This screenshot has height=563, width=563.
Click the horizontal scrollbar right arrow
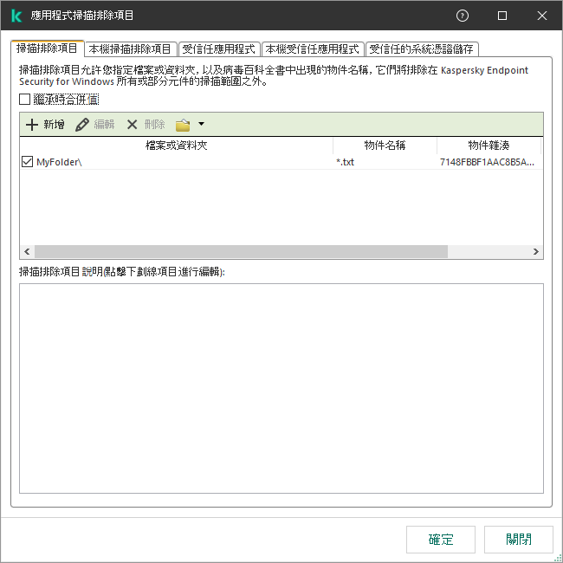(x=535, y=251)
